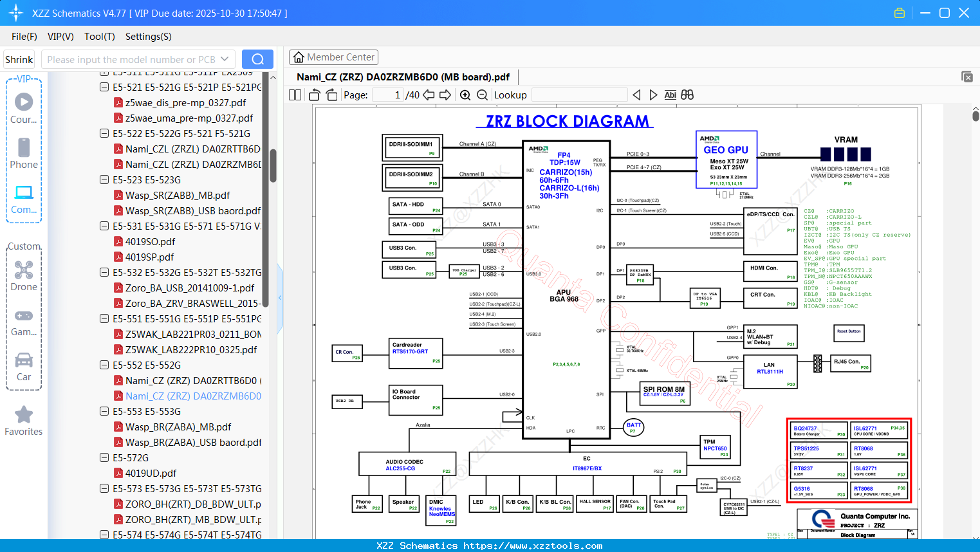Open Wasp_BR(ZABA)_USB baord.pdf
The image size is (980, 552).
click(193, 442)
